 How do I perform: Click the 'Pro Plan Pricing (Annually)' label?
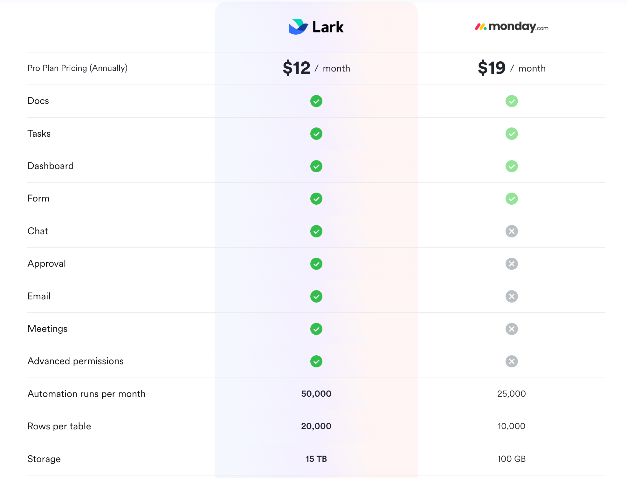tap(78, 68)
